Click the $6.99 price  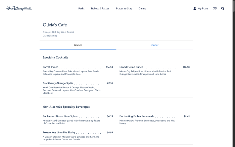[x=110, y=133]
